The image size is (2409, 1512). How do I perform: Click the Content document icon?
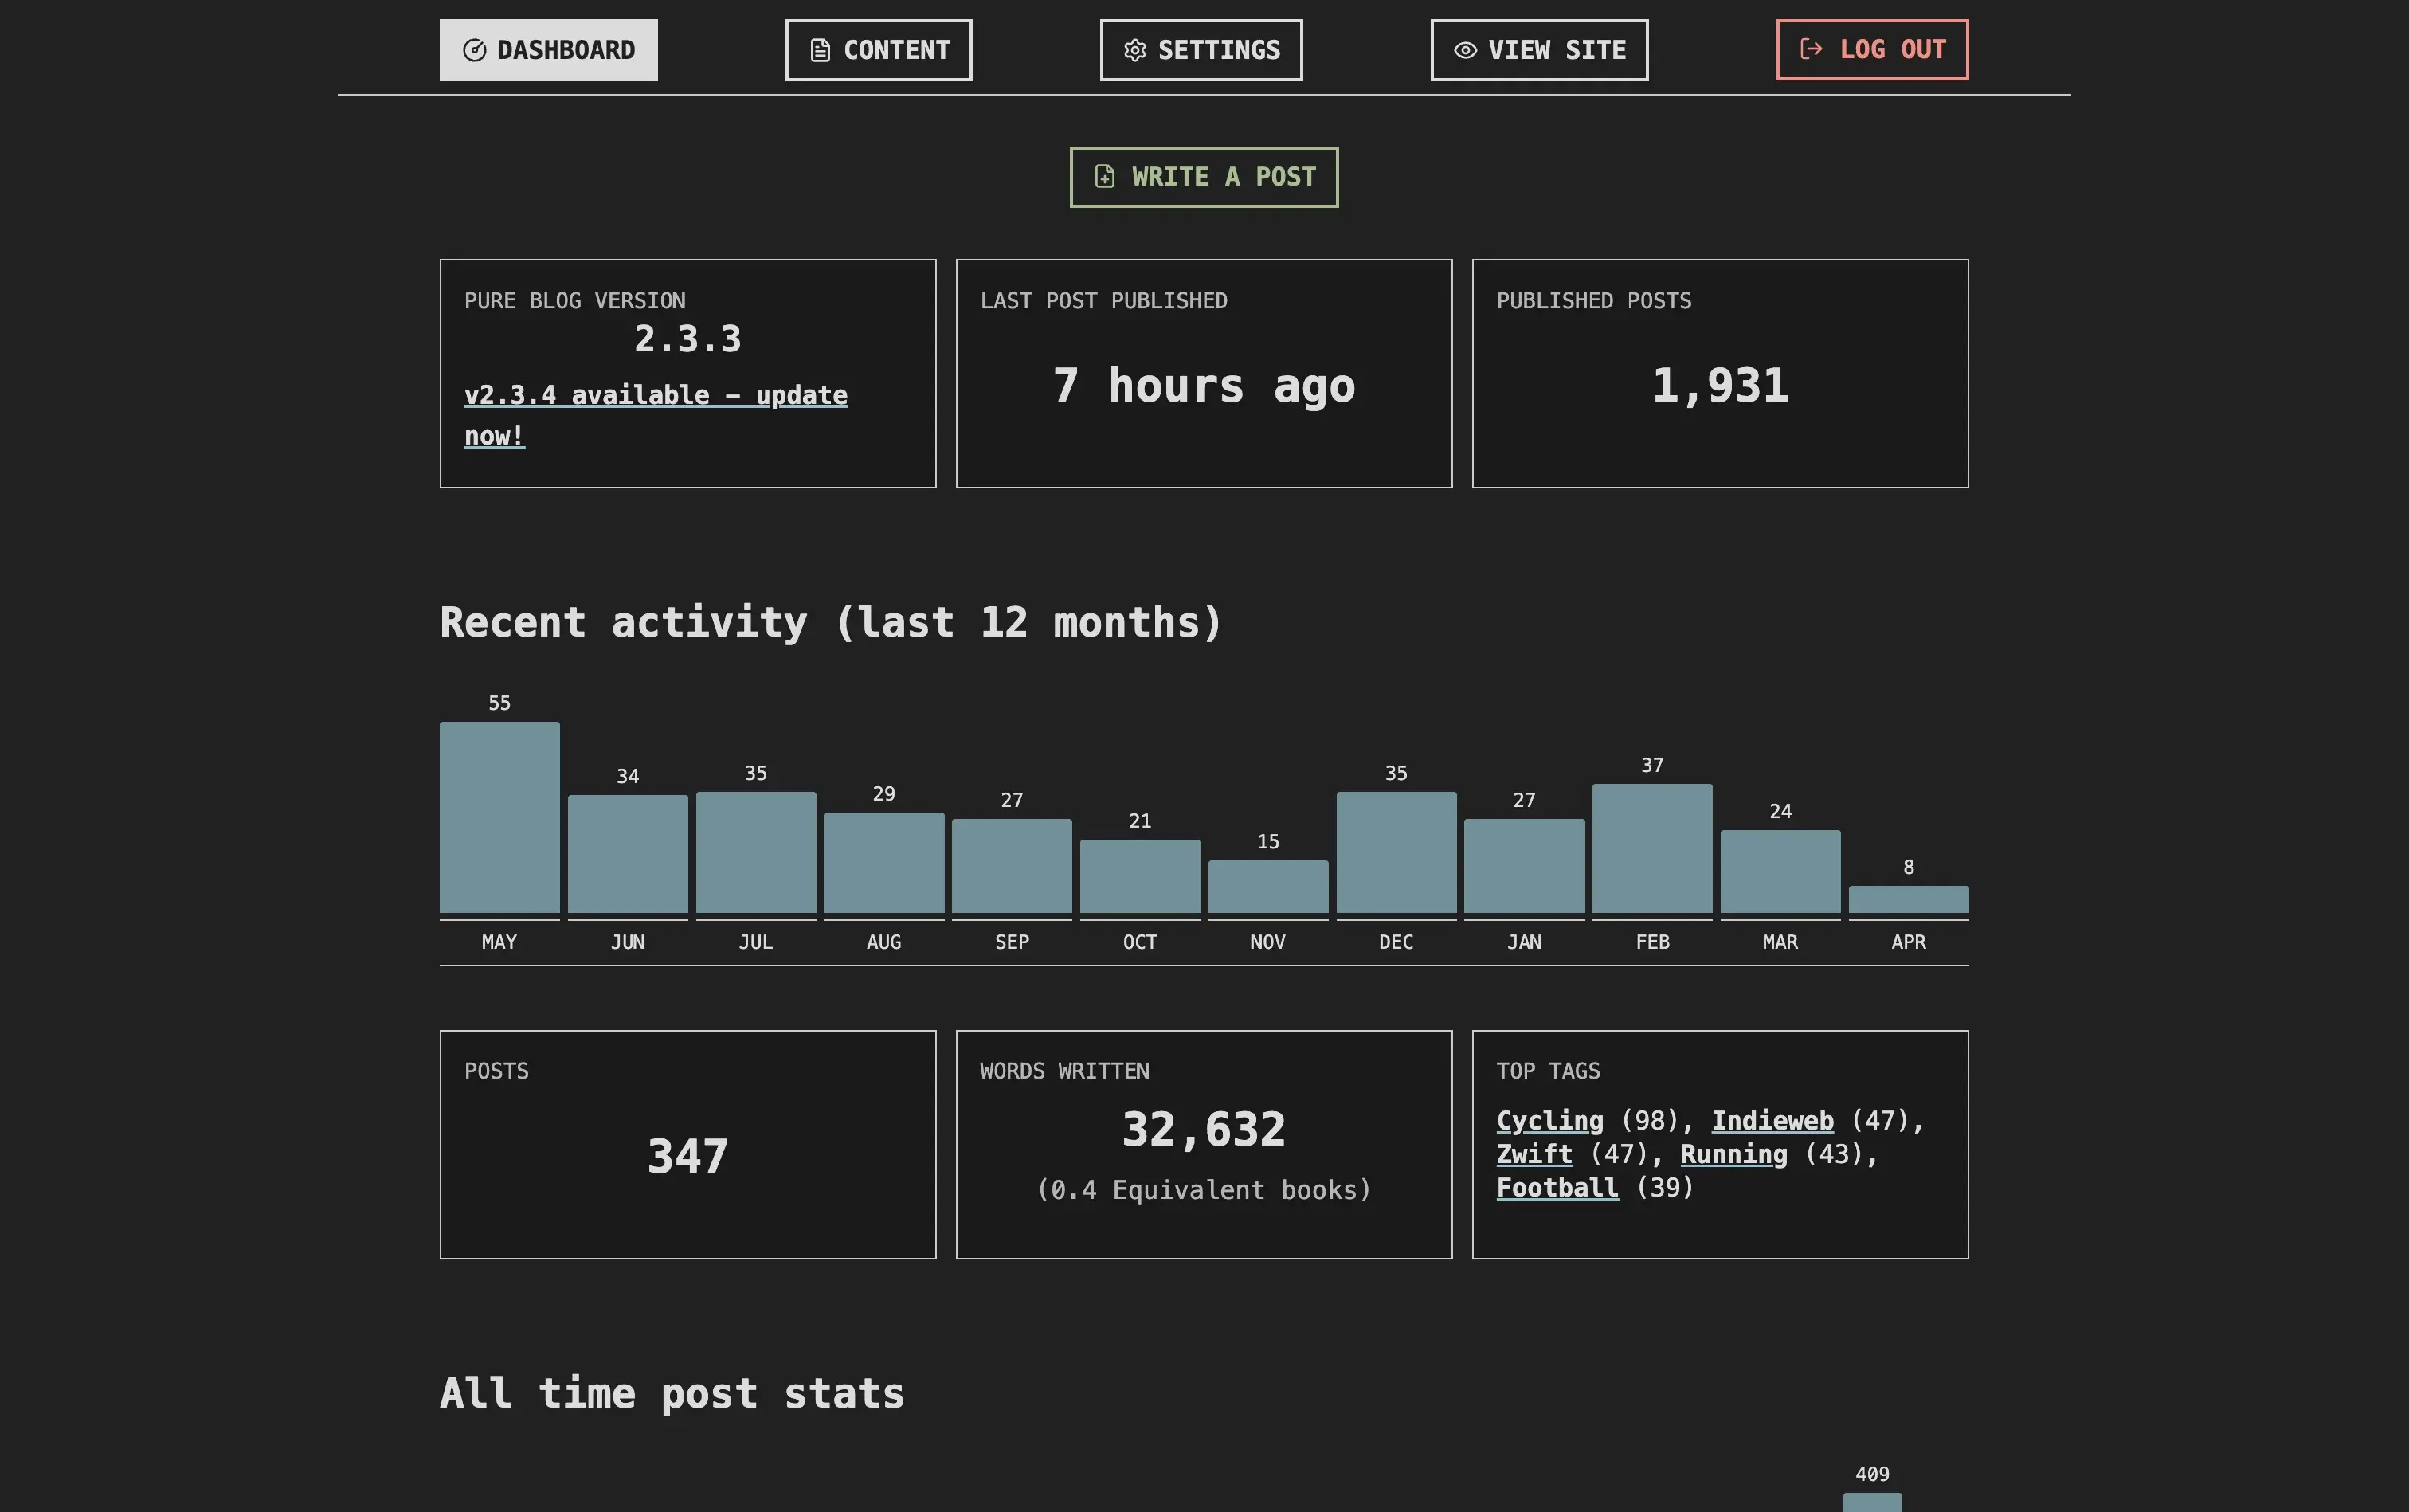point(820,50)
